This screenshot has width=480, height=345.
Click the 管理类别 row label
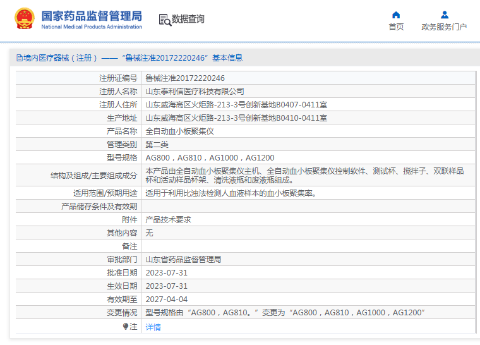pyautogui.click(x=122, y=145)
